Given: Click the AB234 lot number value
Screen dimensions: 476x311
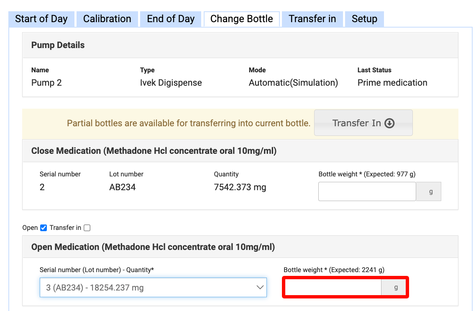Looking at the screenshot, I should [122, 187].
